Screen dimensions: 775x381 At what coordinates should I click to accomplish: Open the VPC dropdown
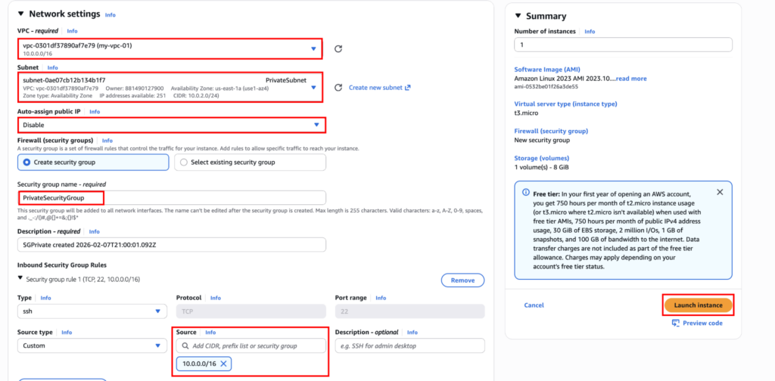313,49
